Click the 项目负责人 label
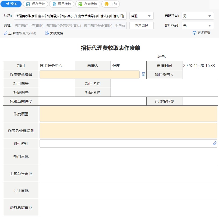 pos(164,75)
